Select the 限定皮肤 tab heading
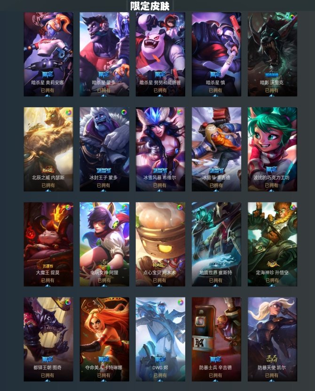This screenshot has height=391, width=315. tap(150, 6)
